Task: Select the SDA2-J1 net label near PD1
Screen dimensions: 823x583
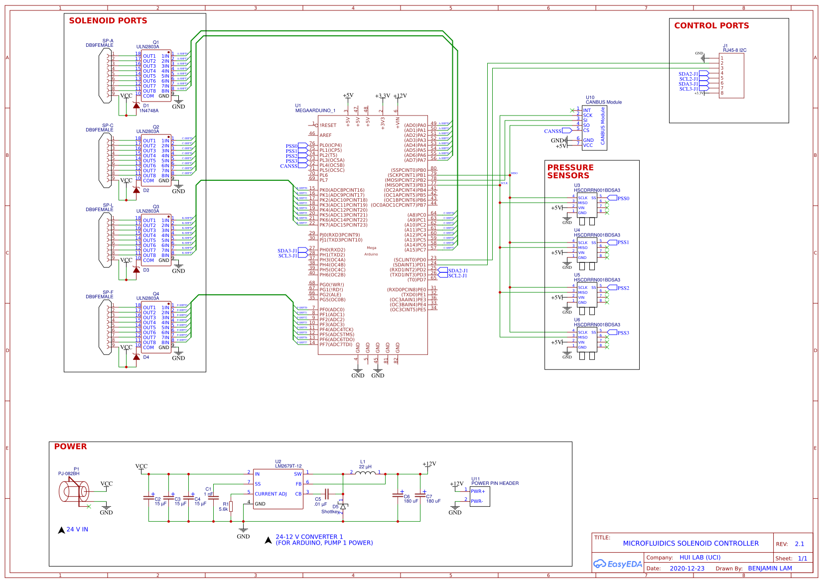Action: click(x=458, y=270)
